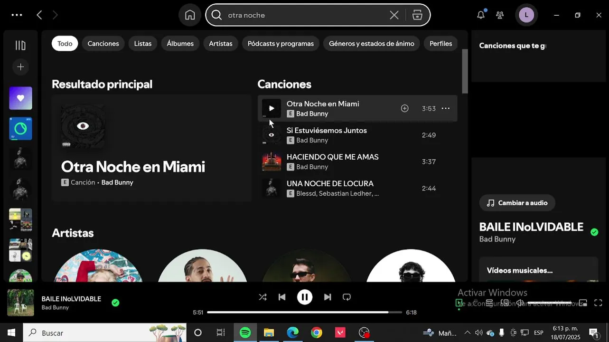Select Pódcasts y programas filter chip
This screenshot has height=342, width=609.
tap(281, 44)
